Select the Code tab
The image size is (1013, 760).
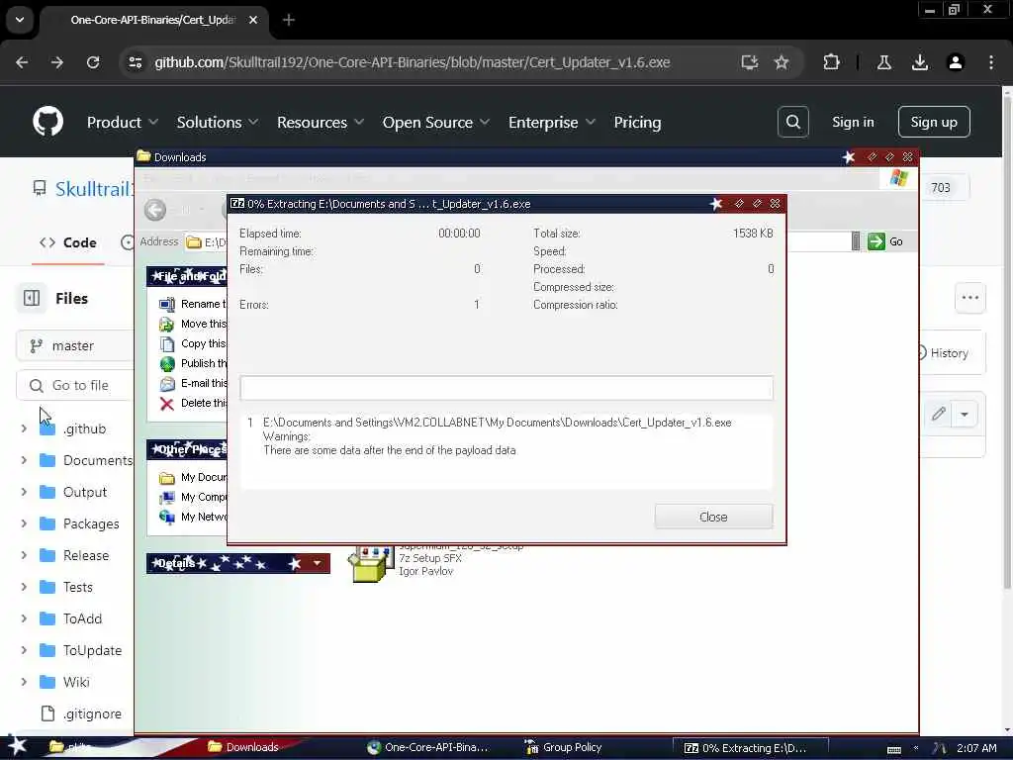[x=68, y=243]
